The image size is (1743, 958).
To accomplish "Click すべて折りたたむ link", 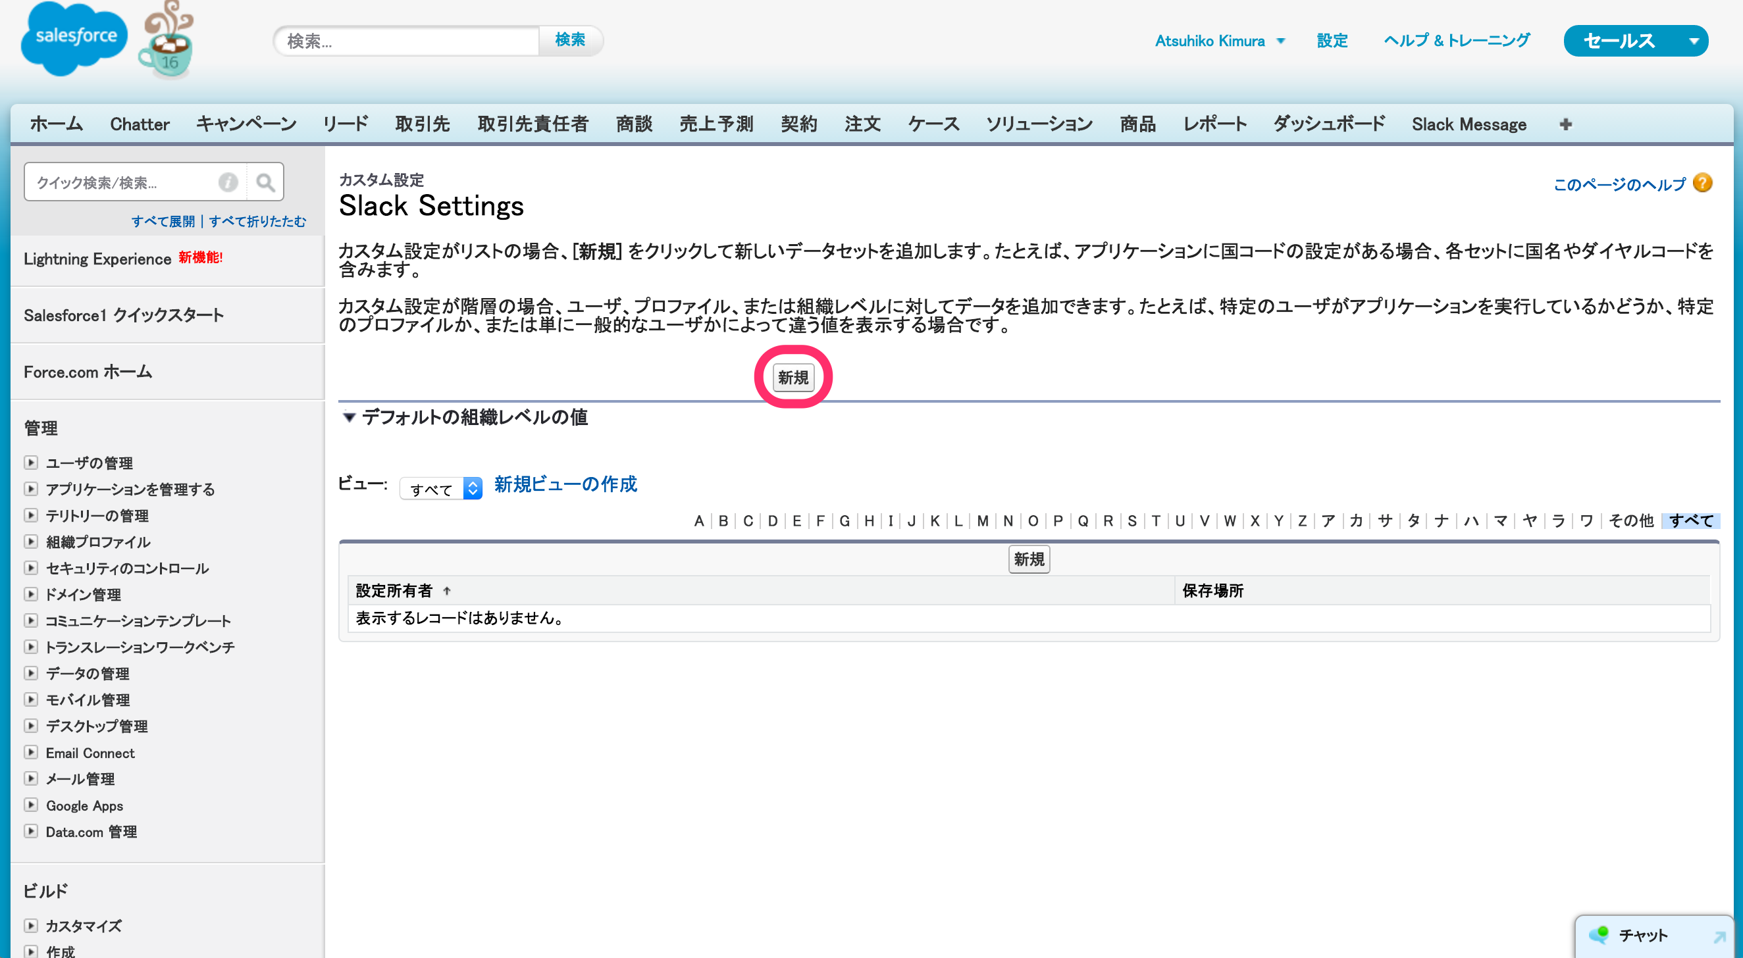I will click(x=257, y=221).
